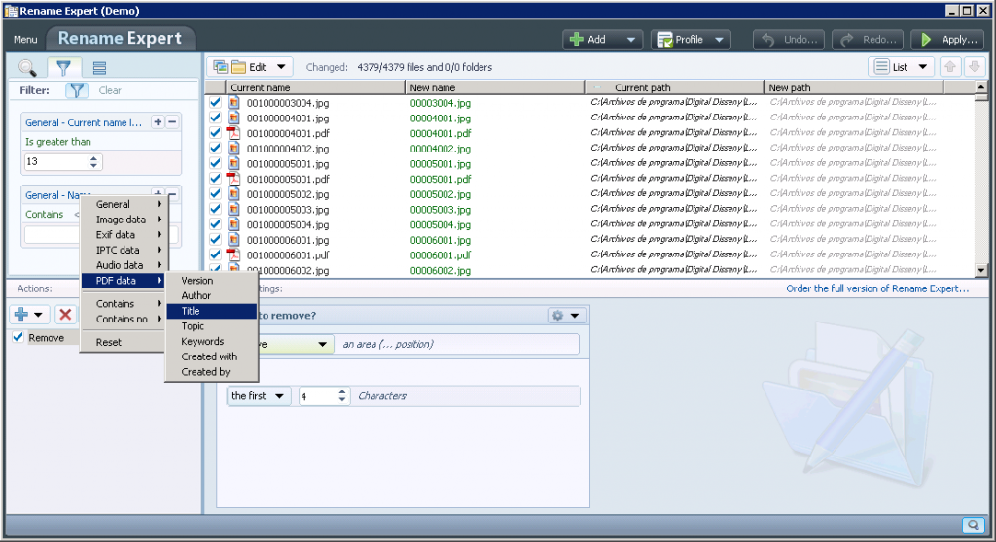Uncheck the file 001000004001.jpg
The height and width of the screenshot is (542, 996).
tap(215, 118)
